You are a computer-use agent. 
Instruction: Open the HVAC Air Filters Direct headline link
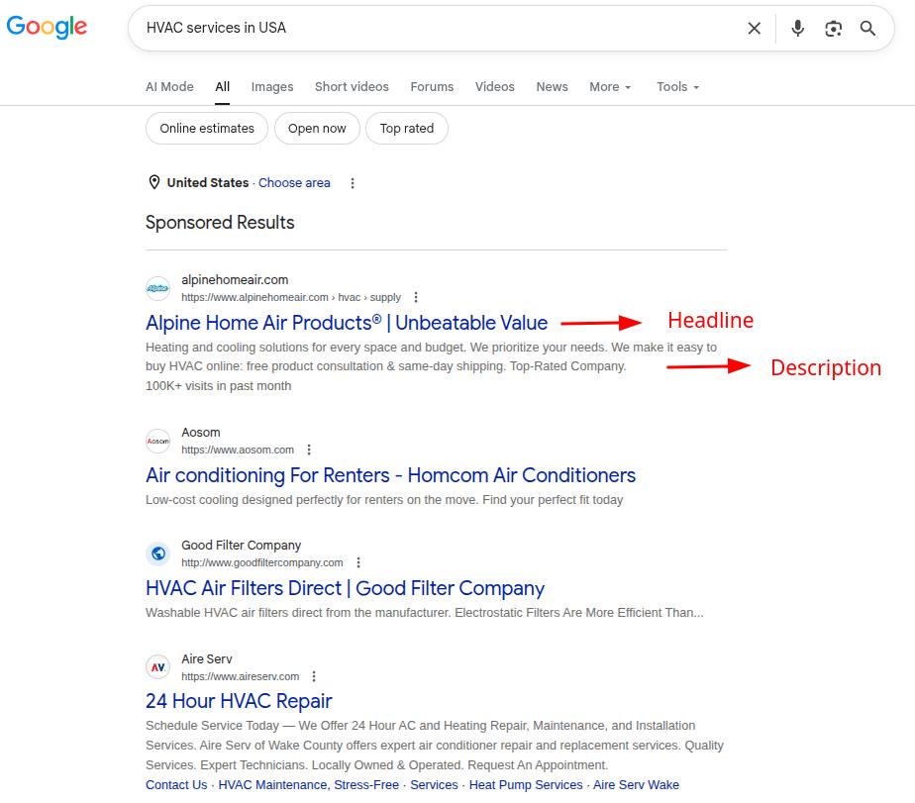pyautogui.click(x=345, y=588)
